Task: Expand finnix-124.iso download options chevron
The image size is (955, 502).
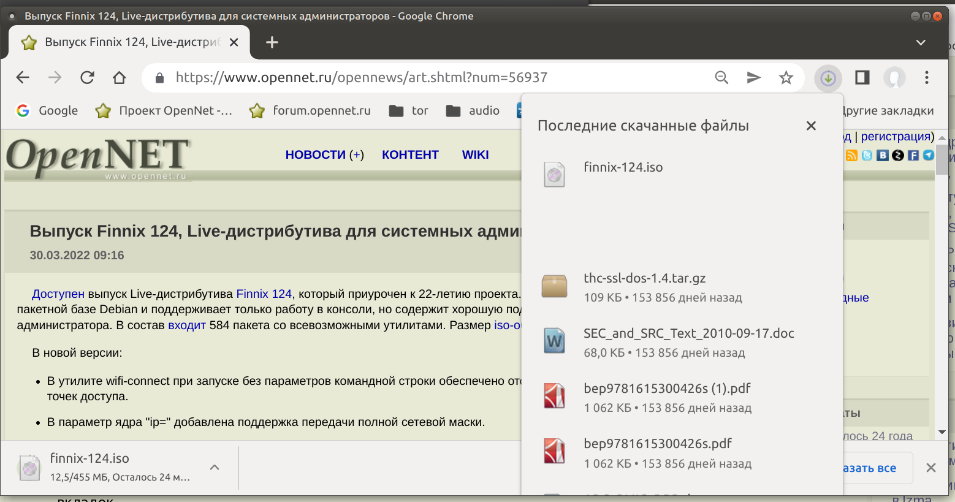Action: pos(215,467)
